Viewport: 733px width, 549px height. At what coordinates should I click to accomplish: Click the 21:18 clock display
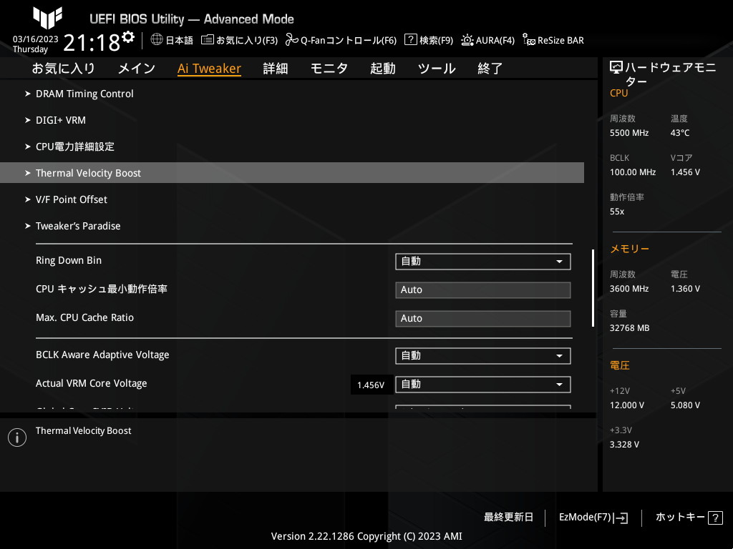coord(92,43)
